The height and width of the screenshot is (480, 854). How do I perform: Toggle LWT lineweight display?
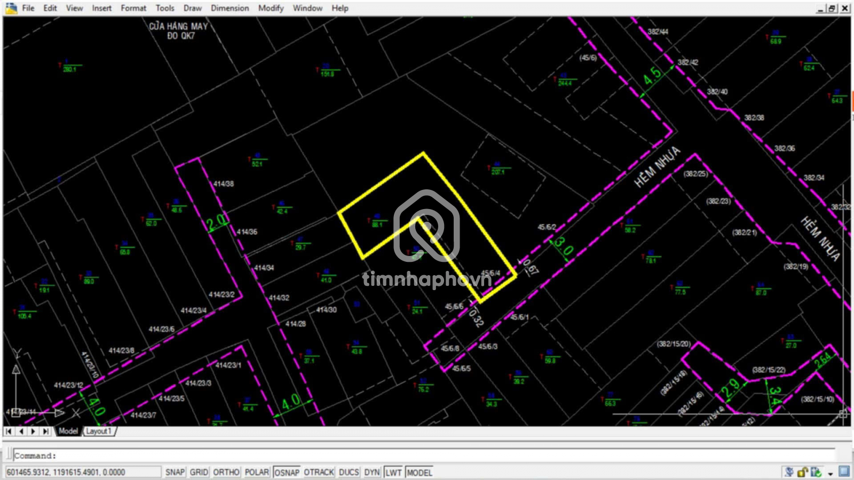(x=393, y=473)
